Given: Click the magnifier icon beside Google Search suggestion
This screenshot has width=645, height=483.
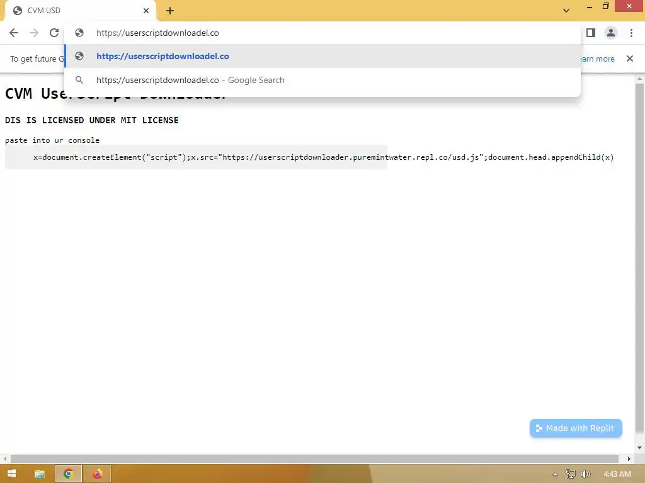Looking at the screenshot, I should coord(79,80).
